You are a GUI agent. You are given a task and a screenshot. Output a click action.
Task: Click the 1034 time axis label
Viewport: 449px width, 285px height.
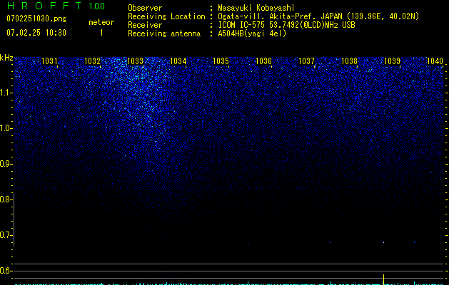pos(178,61)
